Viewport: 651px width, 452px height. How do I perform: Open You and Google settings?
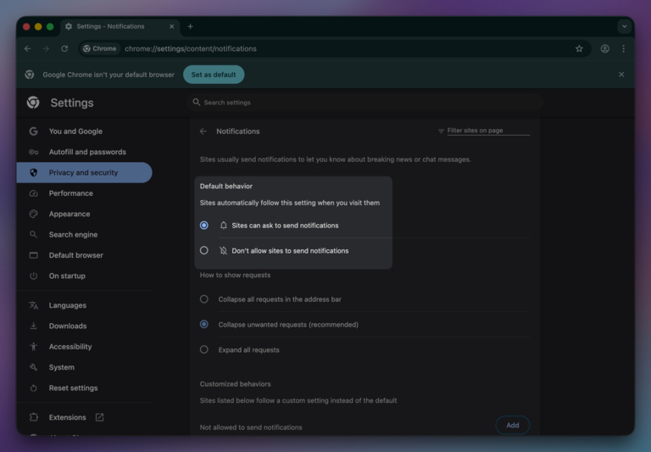[x=75, y=131]
